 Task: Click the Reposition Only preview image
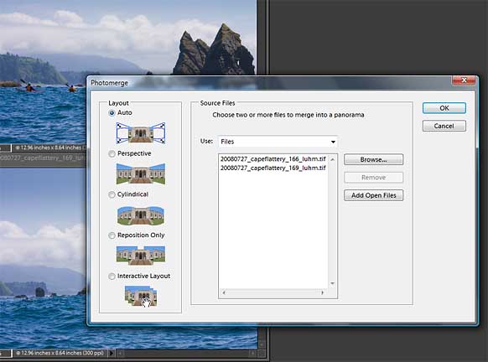[141, 255]
